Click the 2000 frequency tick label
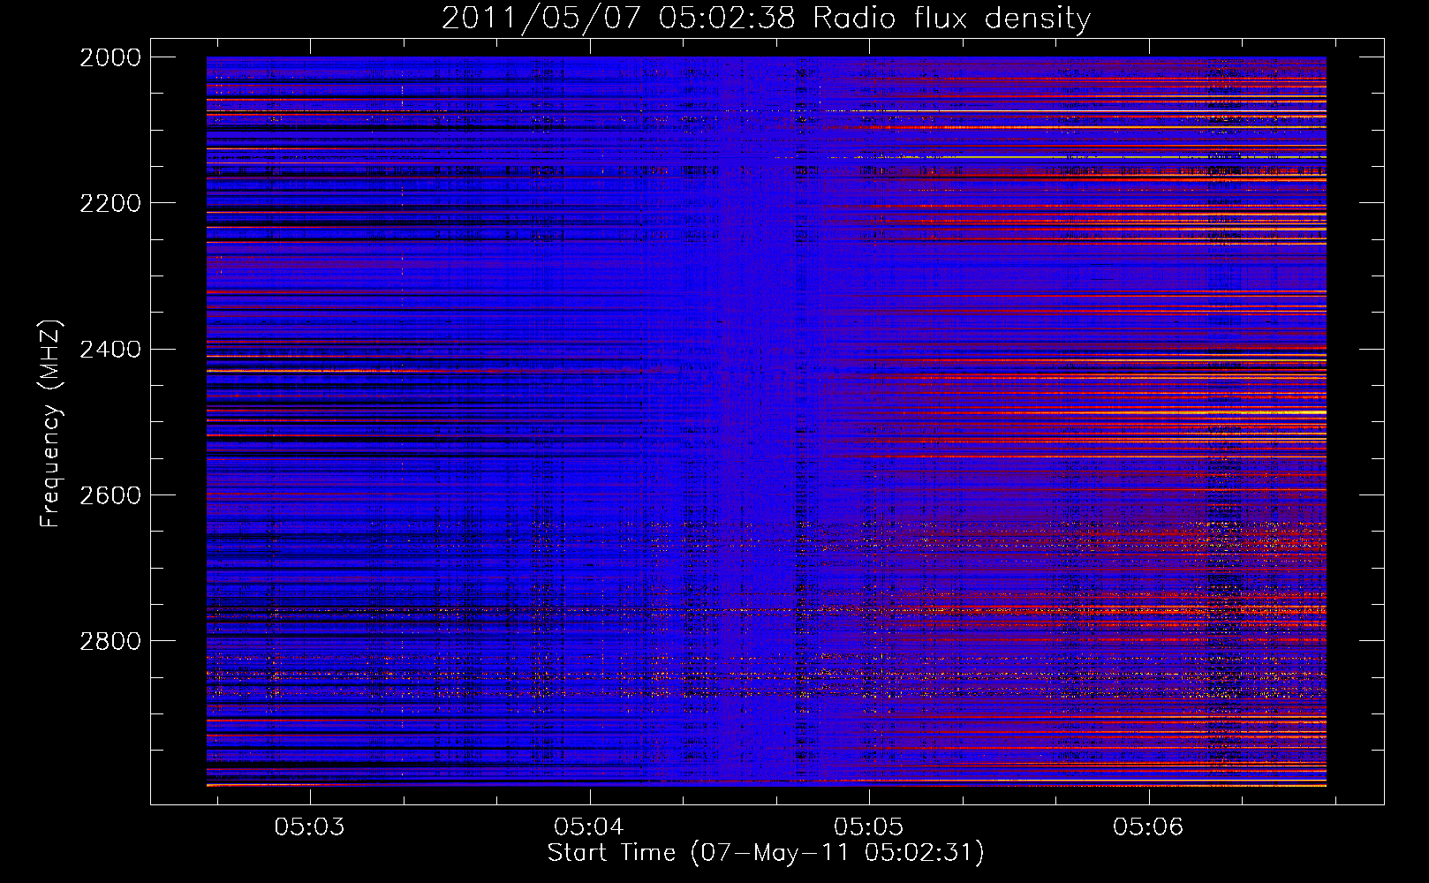This screenshot has width=1429, height=883. point(110,57)
